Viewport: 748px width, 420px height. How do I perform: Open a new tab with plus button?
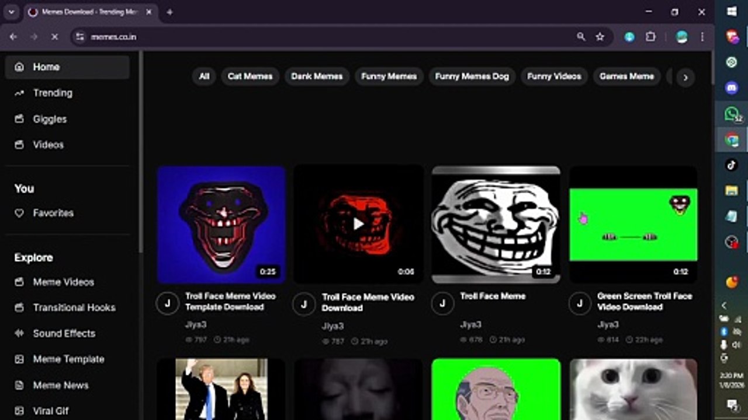pyautogui.click(x=169, y=12)
